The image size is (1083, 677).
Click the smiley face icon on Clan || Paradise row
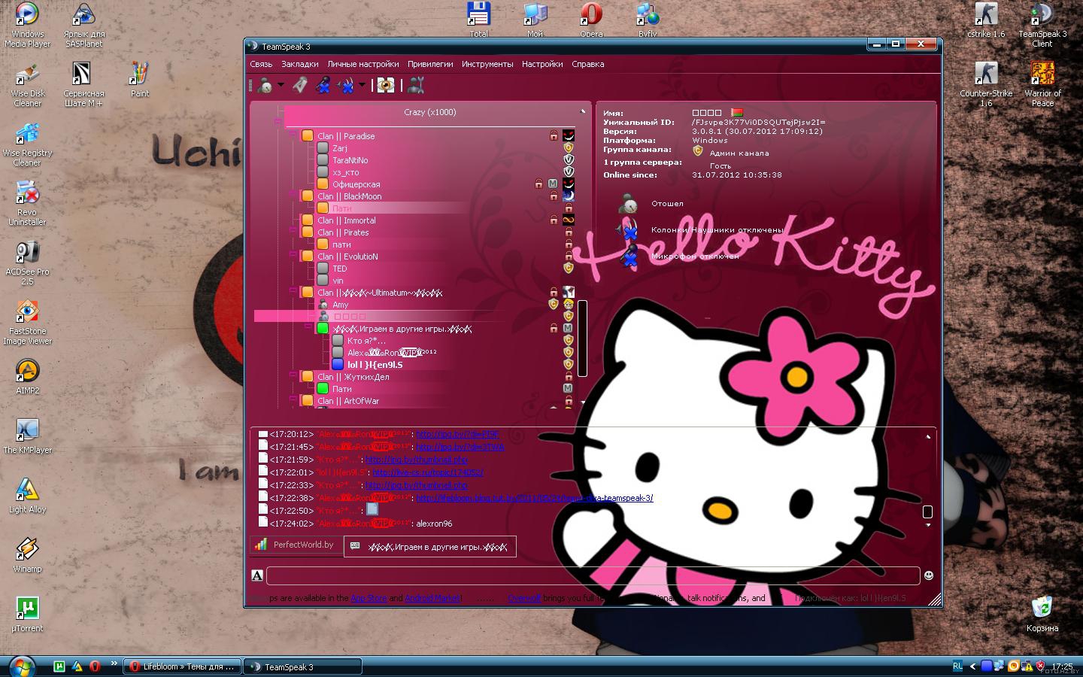click(x=569, y=136)
